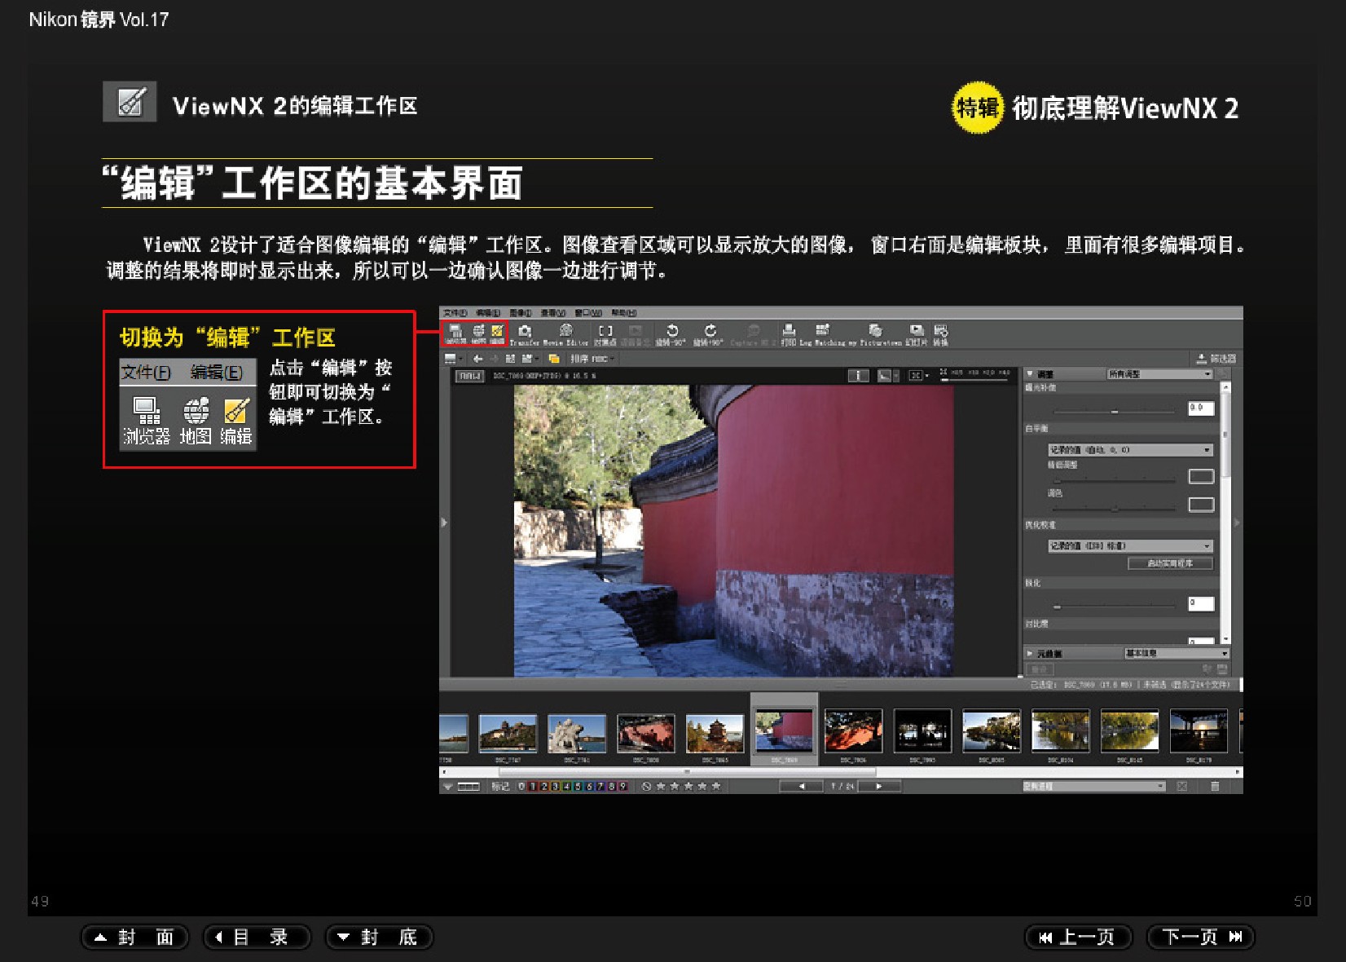Open the View menu
The height and width of the screenshot is (962, 1346).
(x=553, y=313)
